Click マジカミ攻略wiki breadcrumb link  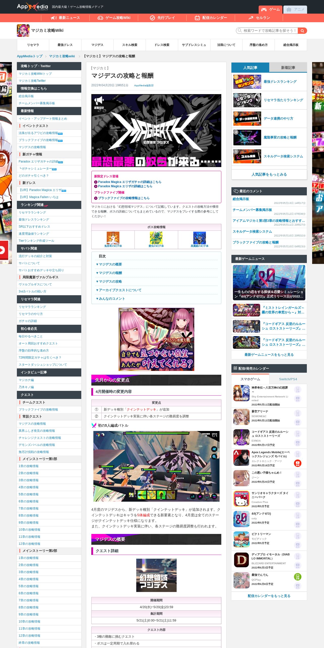62,56
